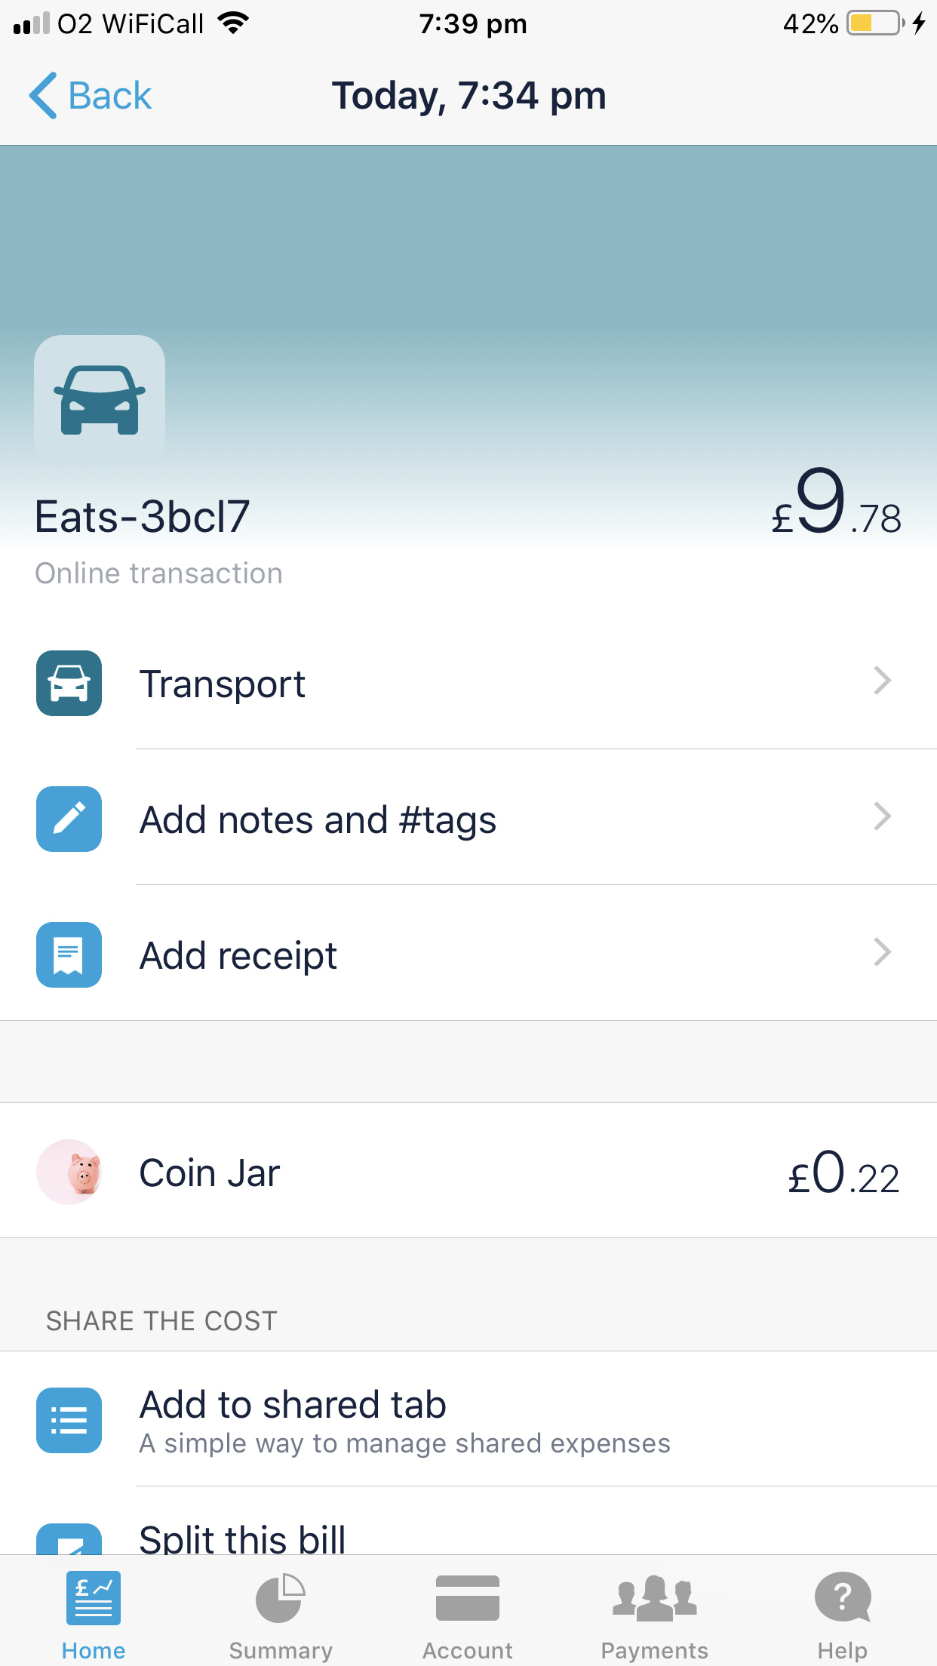Expand the Transport category chevron
This screenshot has width=937, height=1666.
point(882,681)
